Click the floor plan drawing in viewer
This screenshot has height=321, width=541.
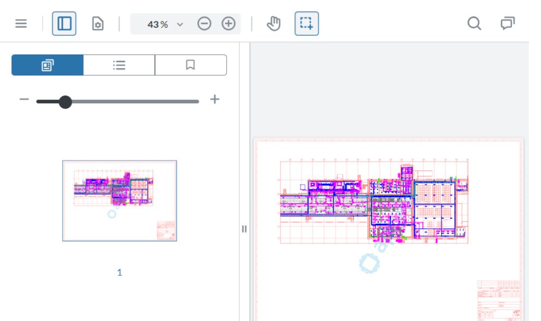374,201
